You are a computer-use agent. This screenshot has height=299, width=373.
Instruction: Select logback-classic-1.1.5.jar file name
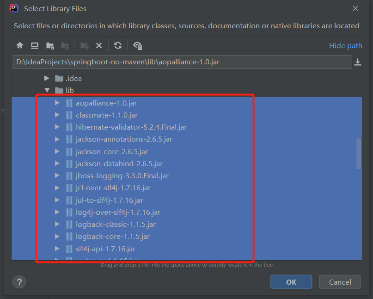click(x=116, y=224)
